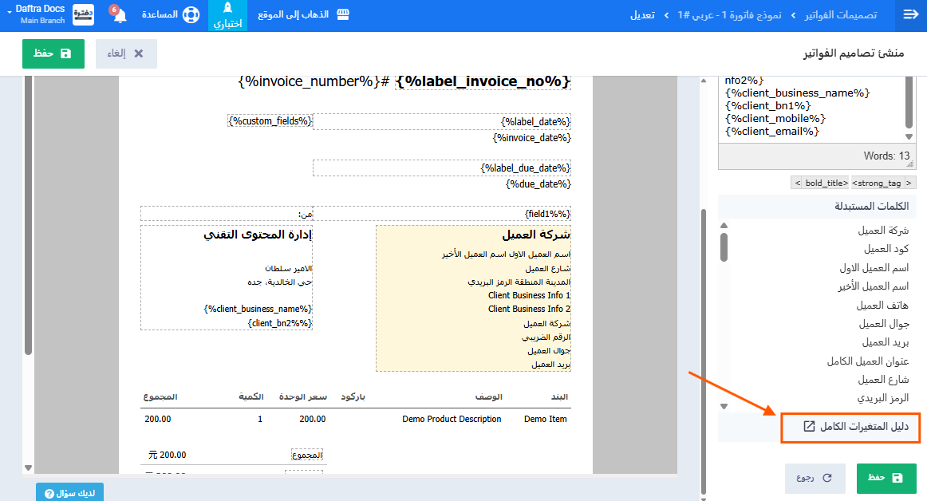Open the go-to-site store icon
This screenshot has width=927, height=501.
343,15
